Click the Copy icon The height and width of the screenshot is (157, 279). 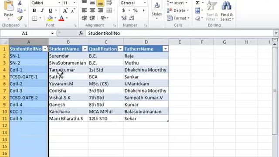(20, 10)
